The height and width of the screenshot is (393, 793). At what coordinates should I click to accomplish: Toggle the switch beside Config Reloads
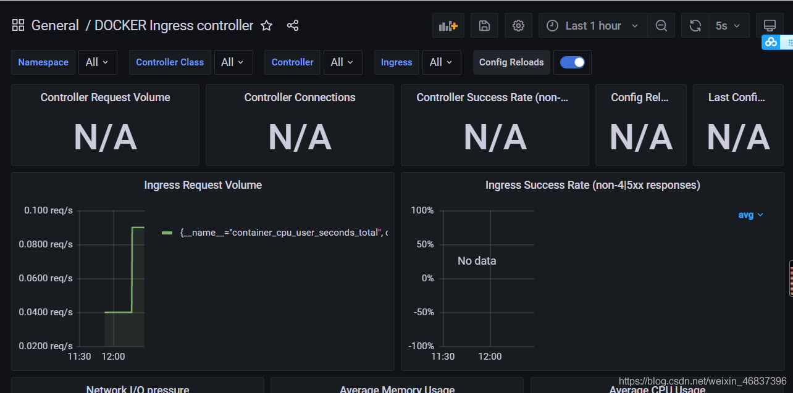(573, 62)
